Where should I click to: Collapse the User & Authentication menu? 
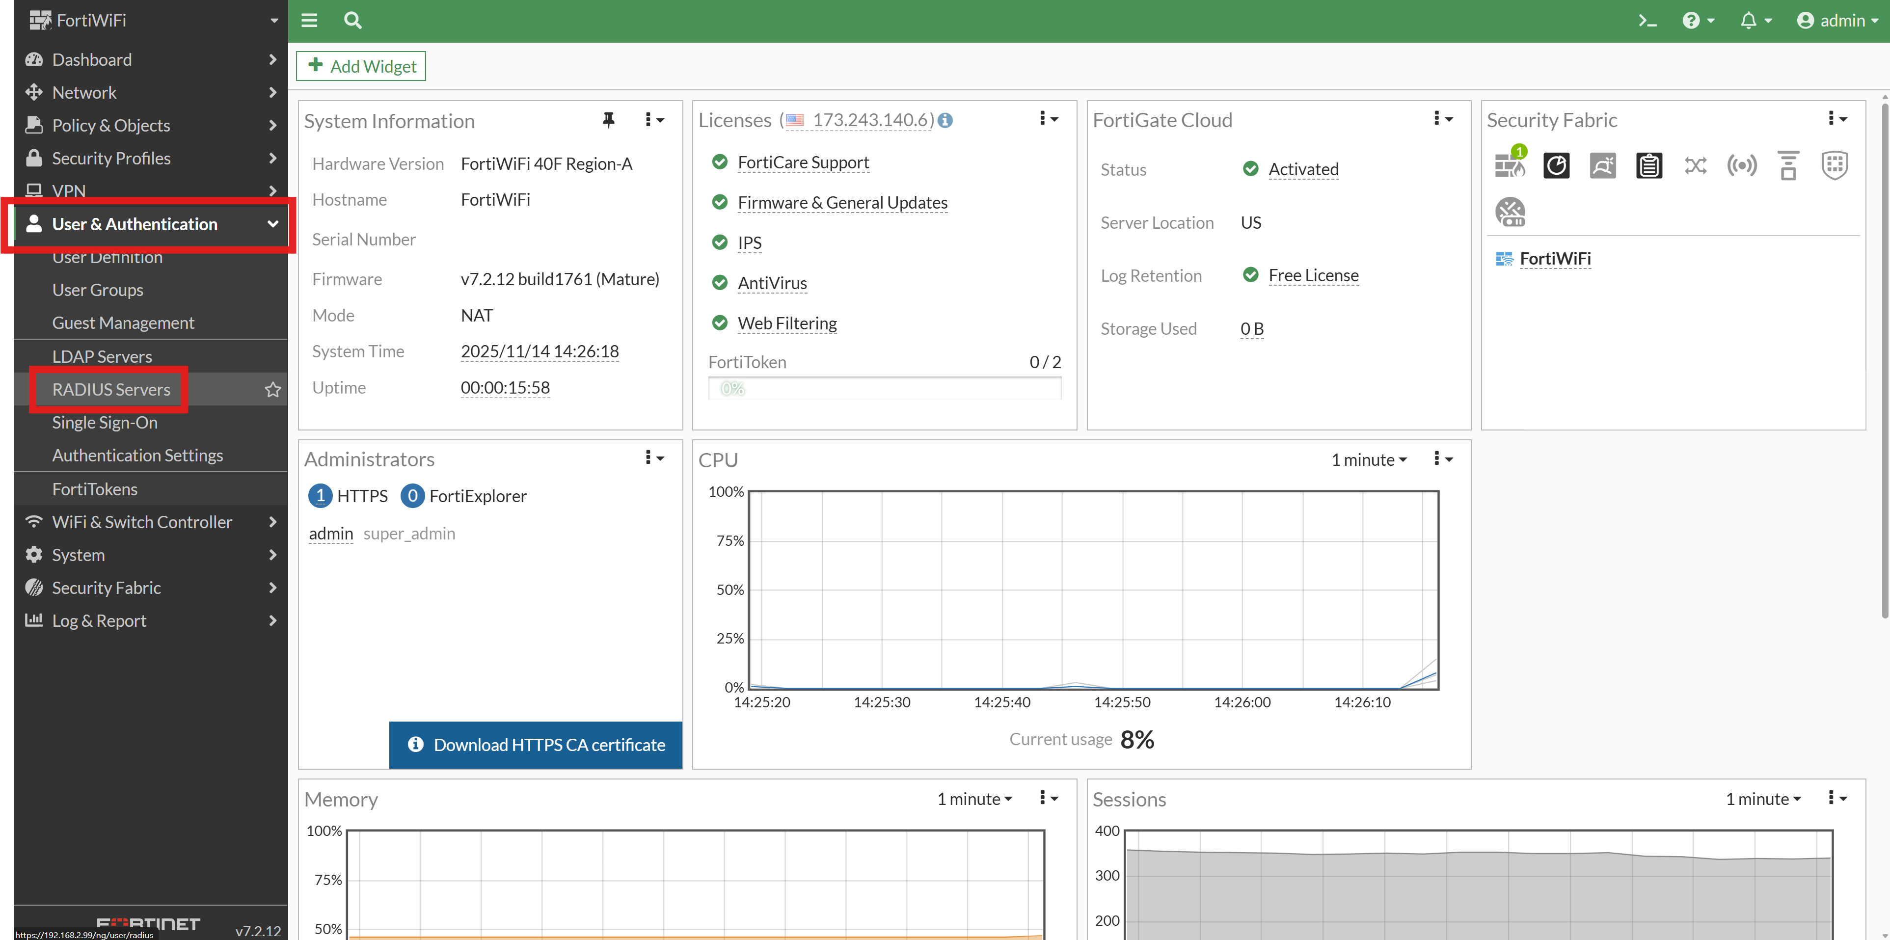tap(272, 224)
